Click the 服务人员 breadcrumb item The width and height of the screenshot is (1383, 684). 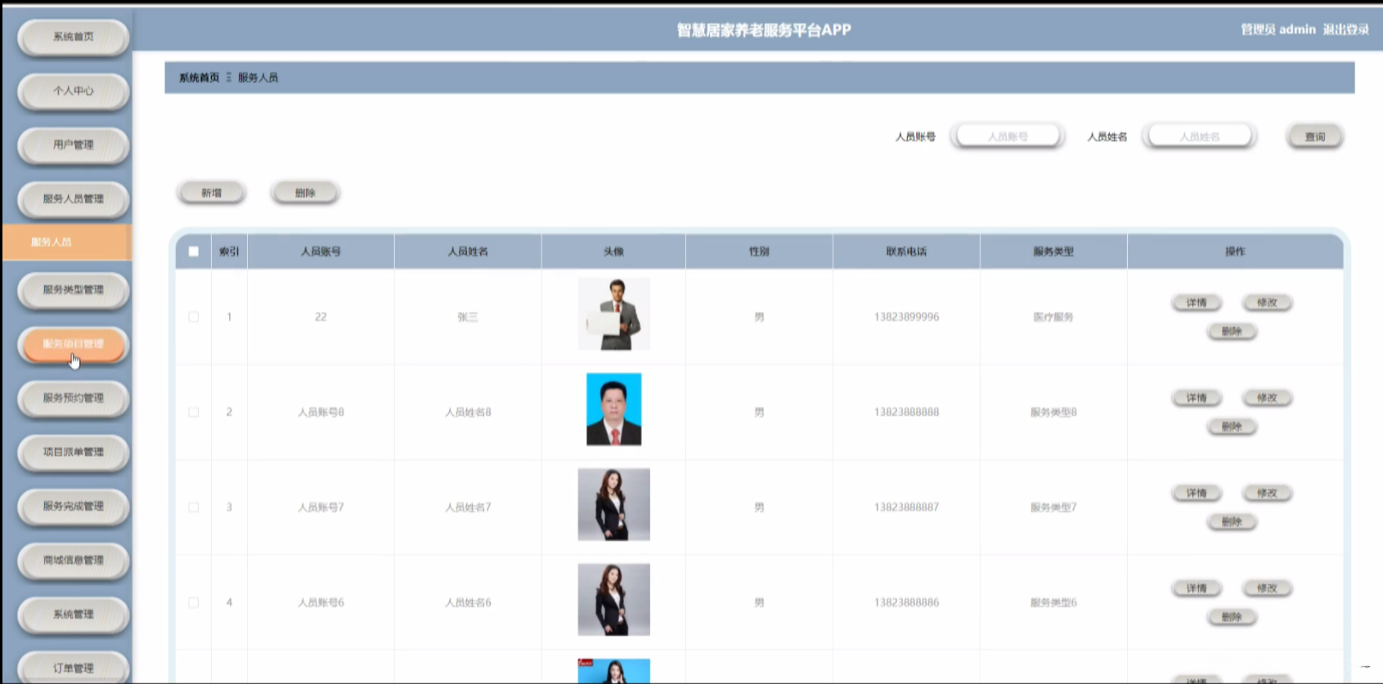258,78
